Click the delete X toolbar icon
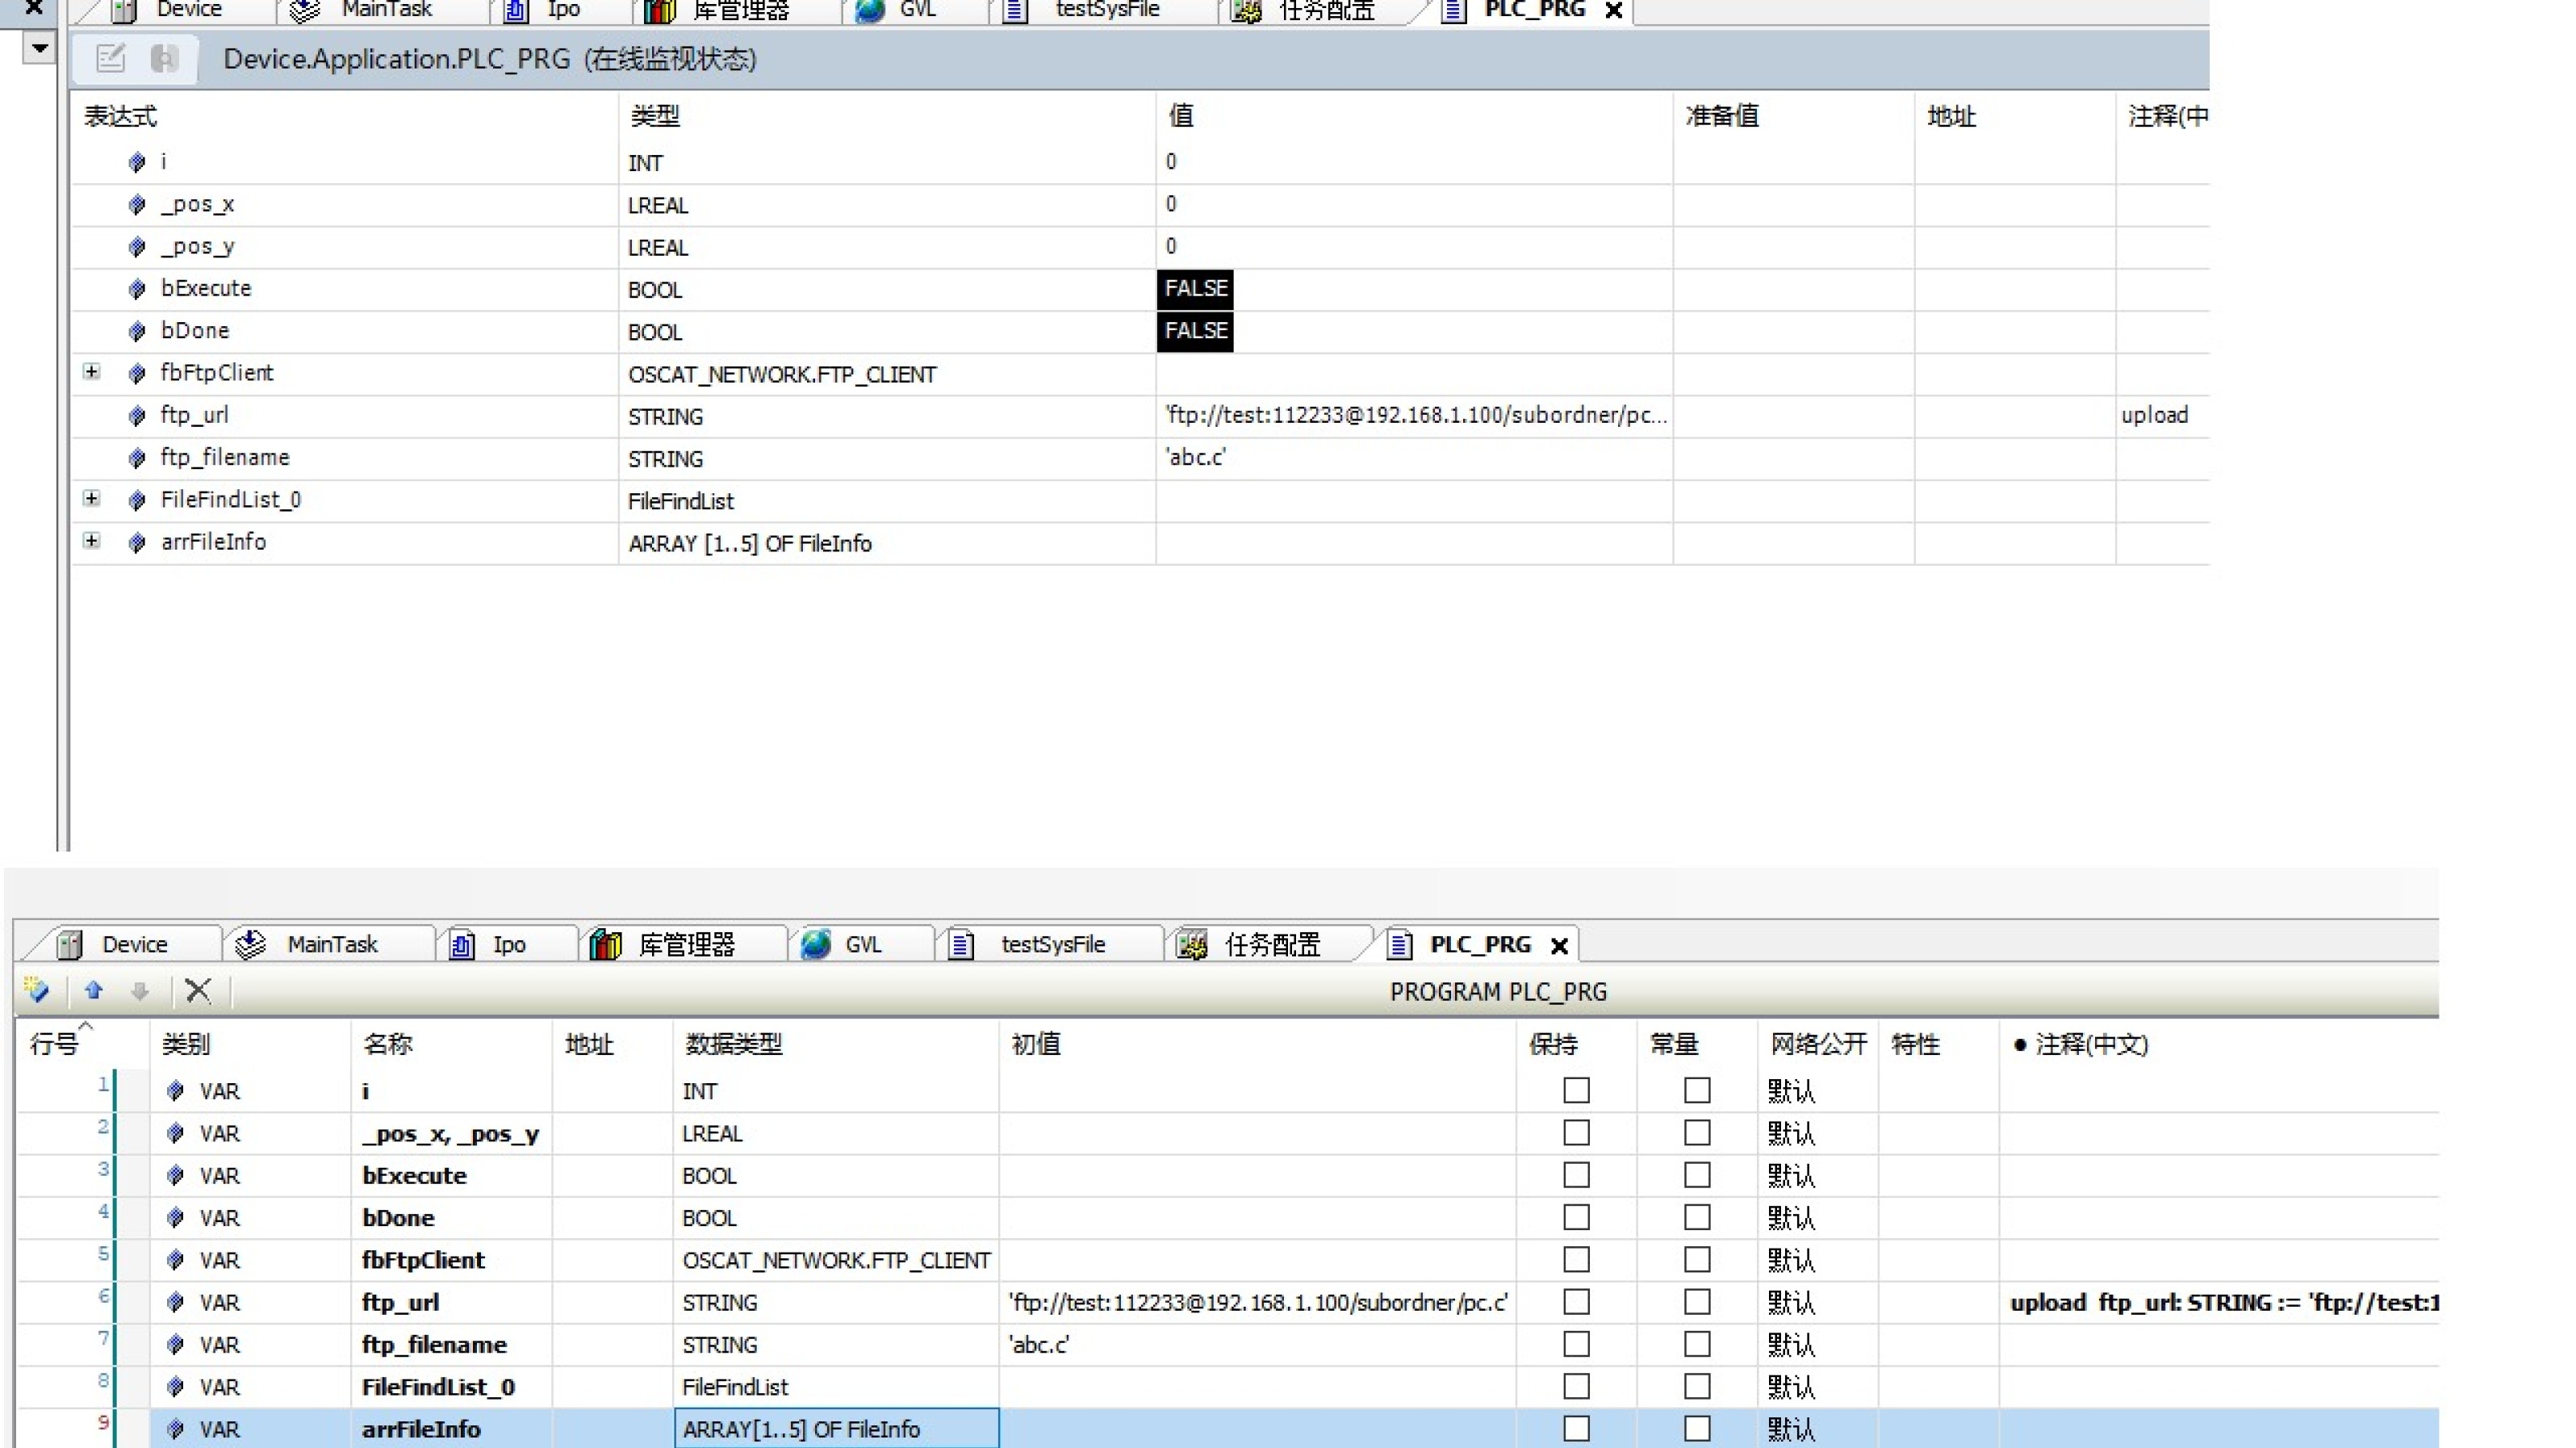The image size is (2576, 1448). point(198,990)
